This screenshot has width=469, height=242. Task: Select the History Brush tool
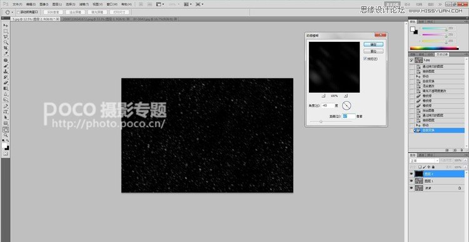pos(6,77)
